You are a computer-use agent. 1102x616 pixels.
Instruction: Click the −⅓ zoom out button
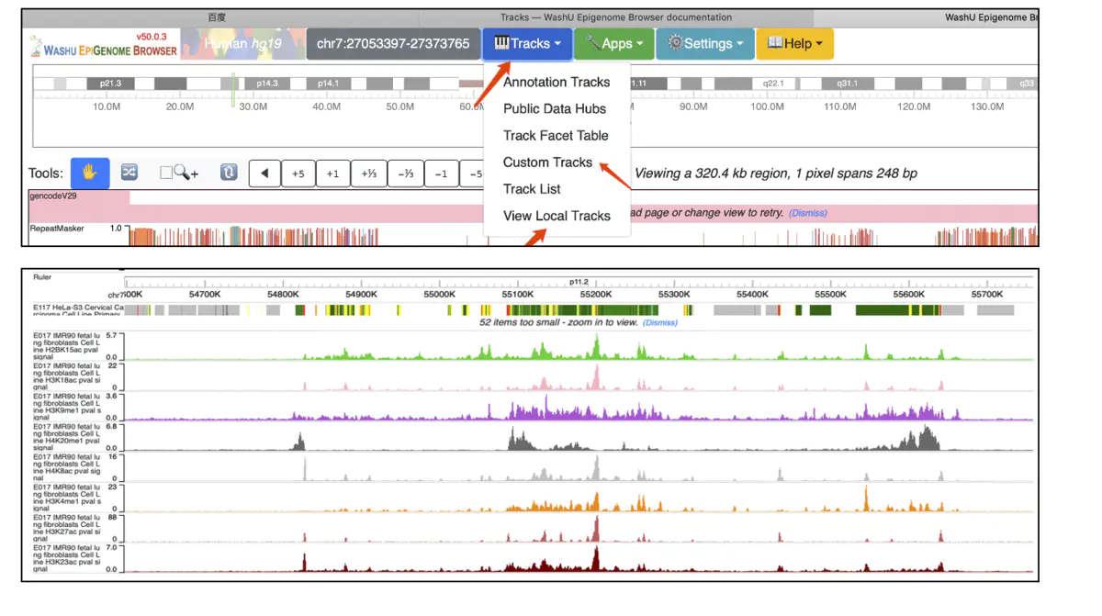coord(405,173)
